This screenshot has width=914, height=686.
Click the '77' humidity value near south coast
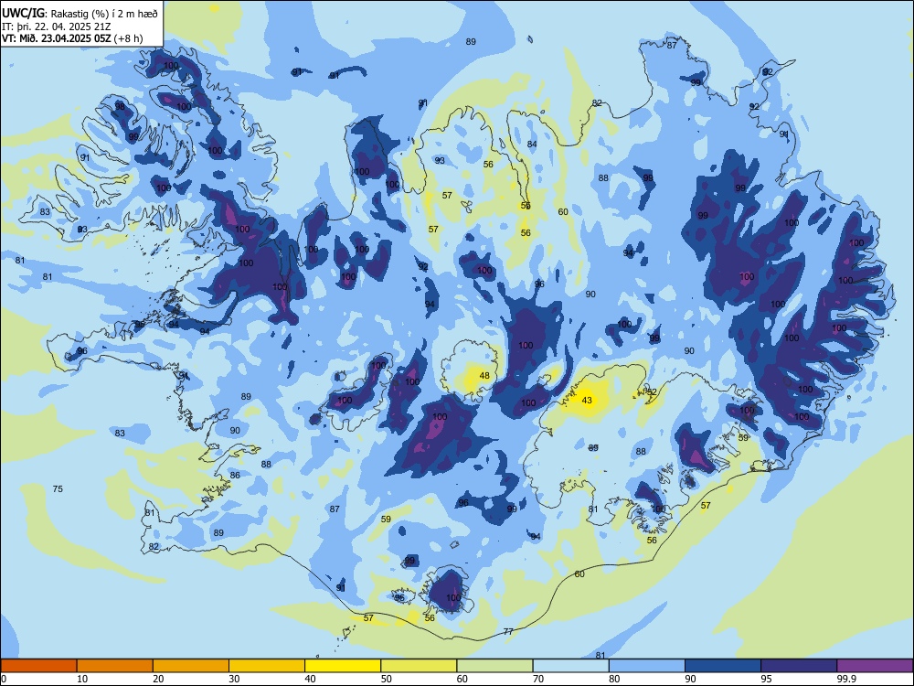pos(508,632)
